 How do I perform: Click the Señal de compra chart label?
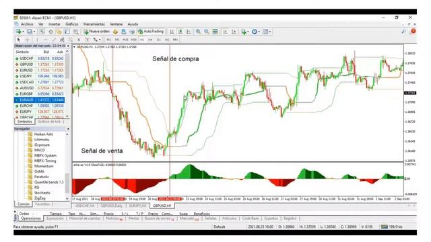click(x=176, y=58)
